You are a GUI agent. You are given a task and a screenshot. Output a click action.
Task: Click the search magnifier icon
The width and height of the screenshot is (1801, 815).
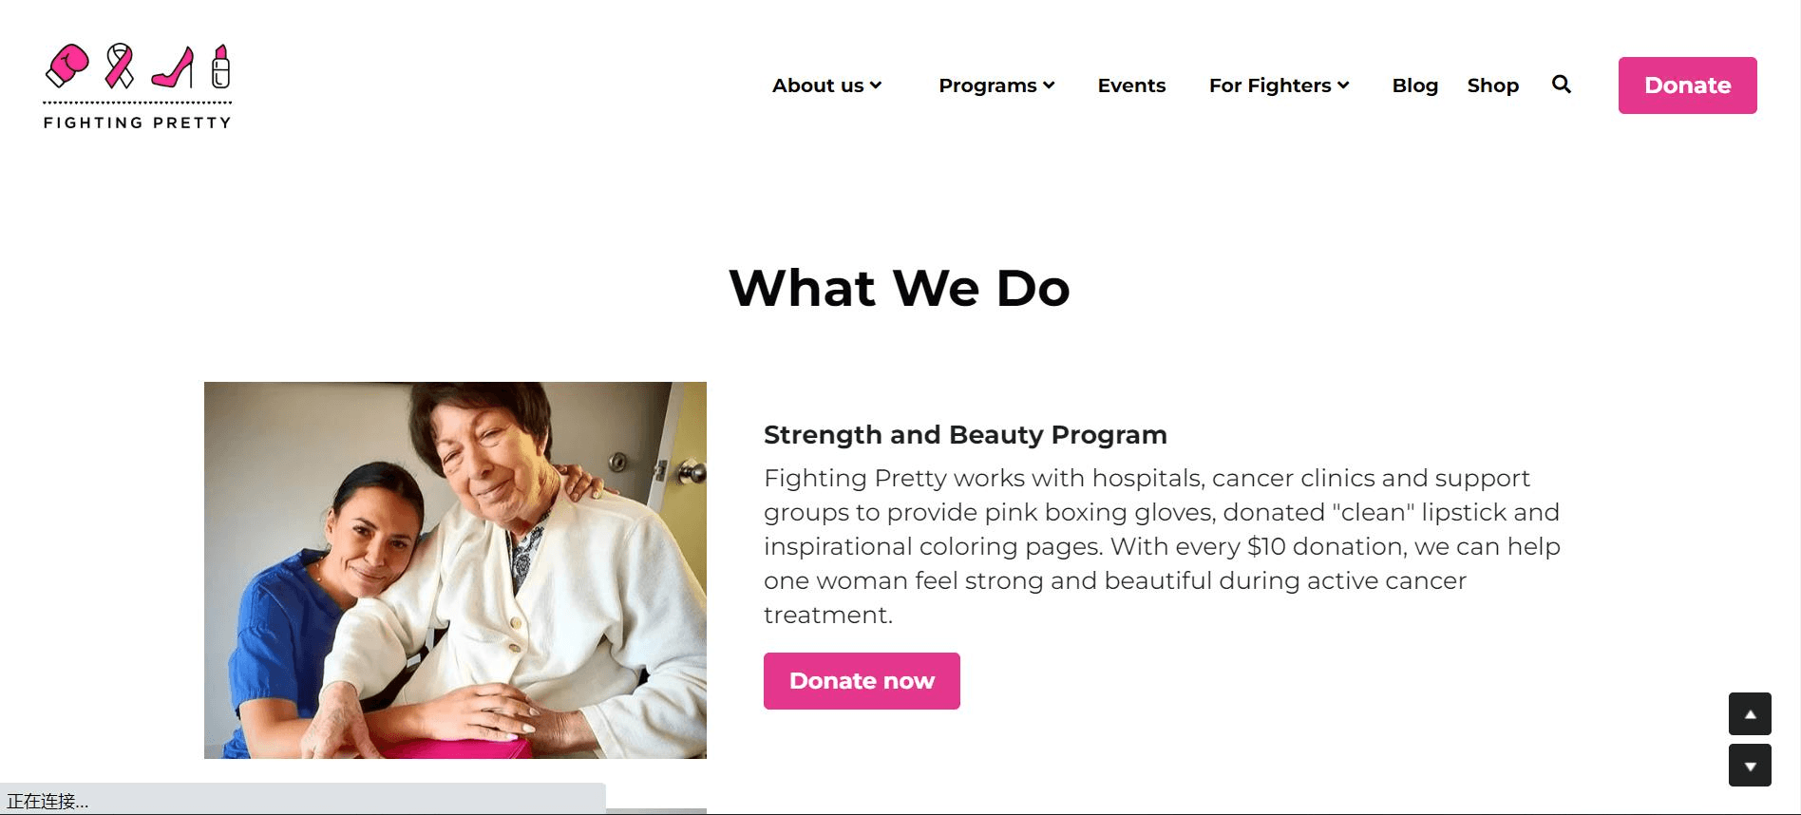pos(1561,85)
